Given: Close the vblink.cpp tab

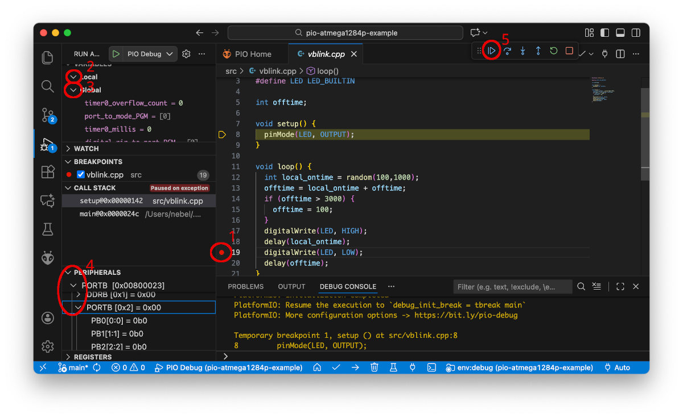Looking at the screenshot, I should coord(353,54).
